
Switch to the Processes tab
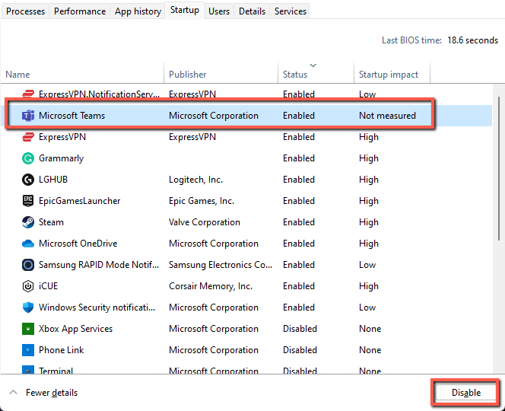25,11
